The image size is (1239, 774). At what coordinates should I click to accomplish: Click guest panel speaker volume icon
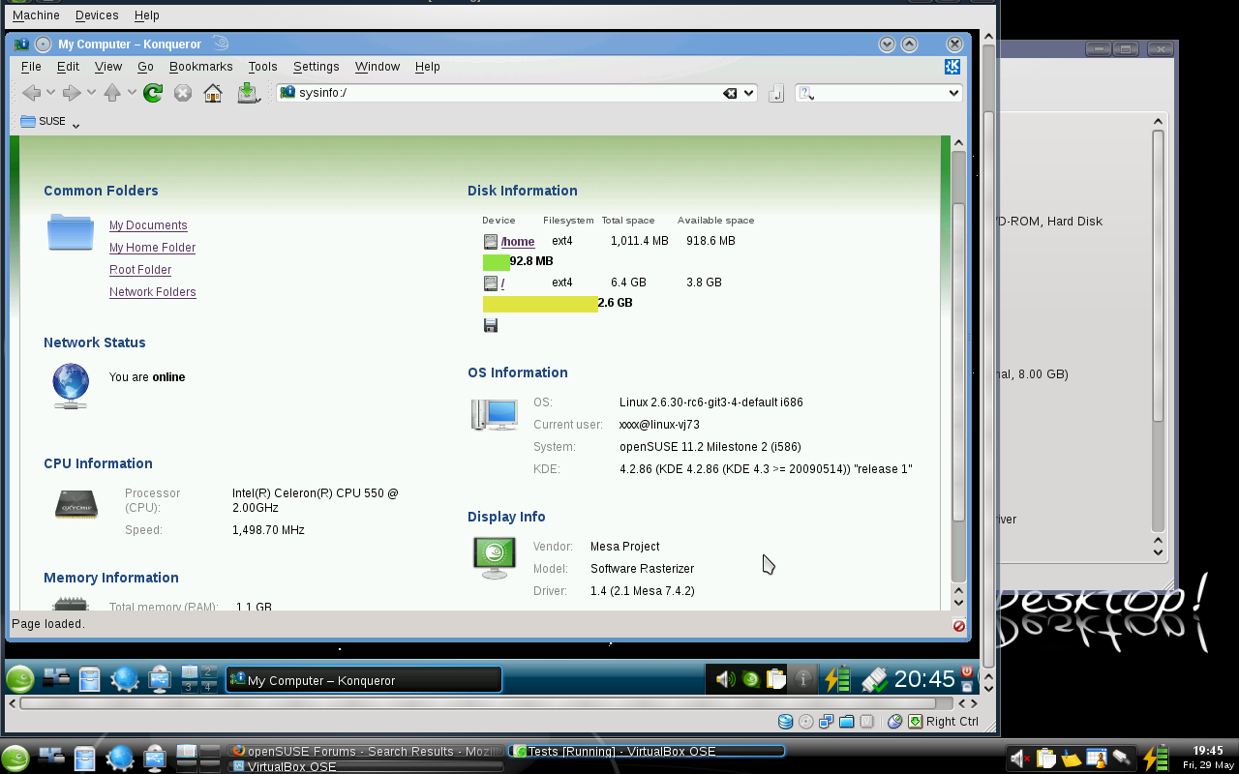coord(725,679)
